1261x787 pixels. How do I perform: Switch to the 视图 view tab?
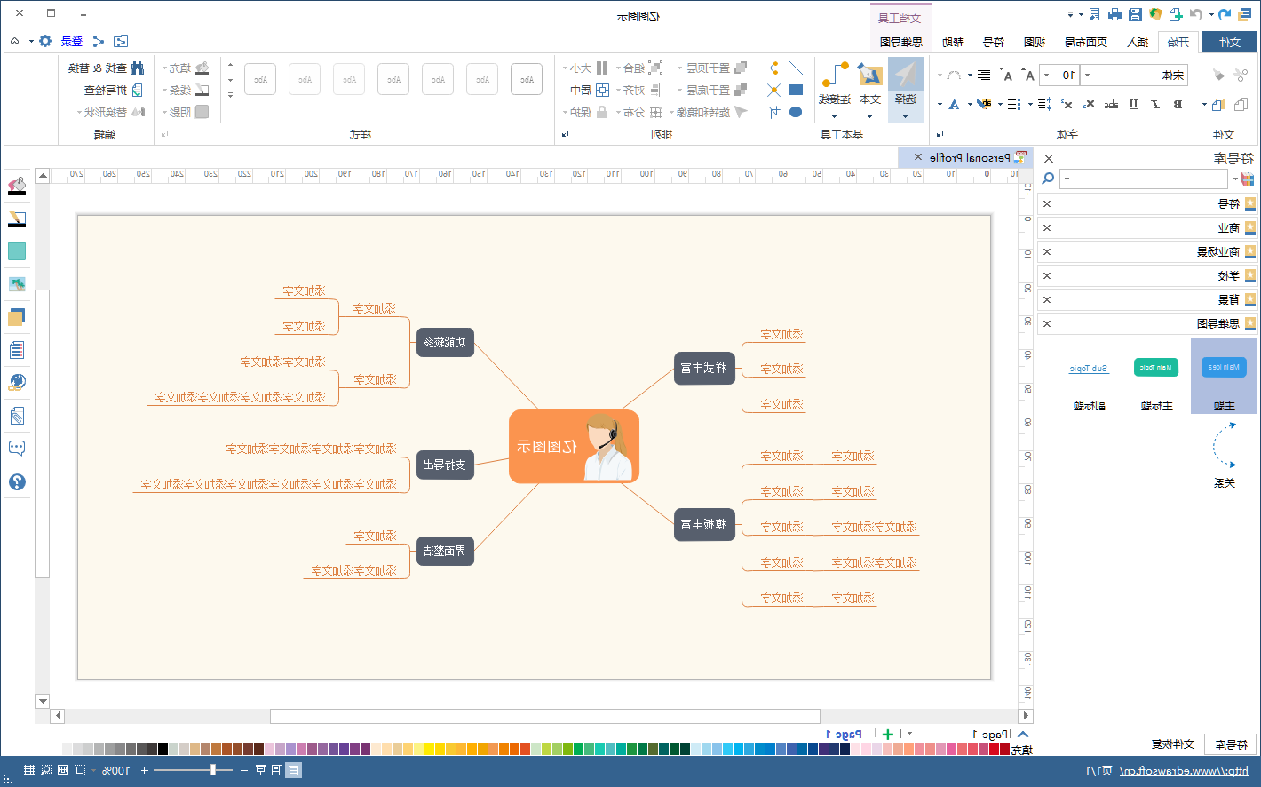1034,42
